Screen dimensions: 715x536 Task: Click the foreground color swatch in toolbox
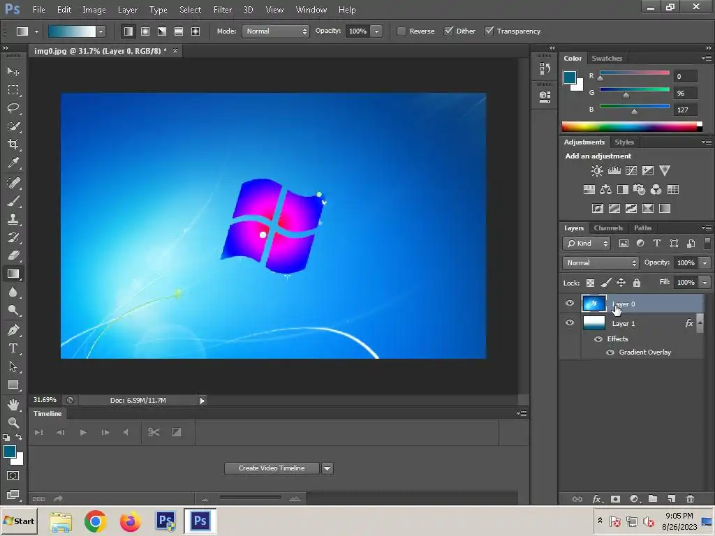(10, 452)
